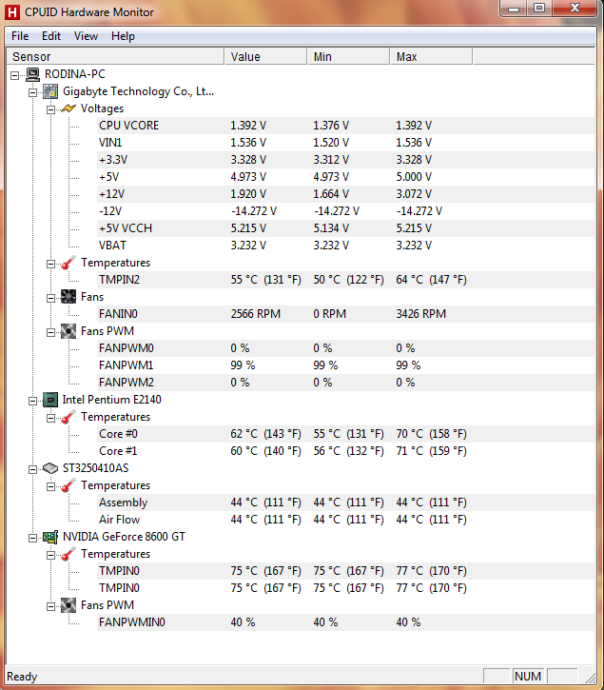The width and height of the screenshot is (604, 690).
Task: Select the FANPWMIN0 row
Action: (x=346, y=622)
